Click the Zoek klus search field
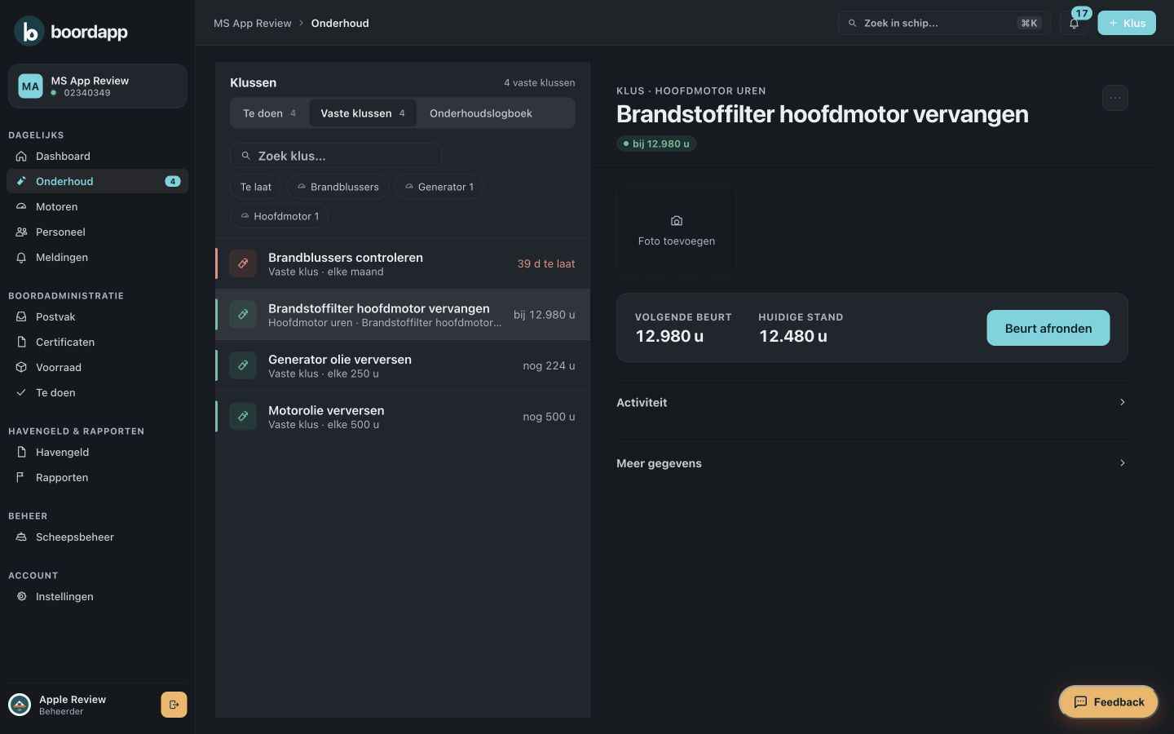 tap(336, 156)
